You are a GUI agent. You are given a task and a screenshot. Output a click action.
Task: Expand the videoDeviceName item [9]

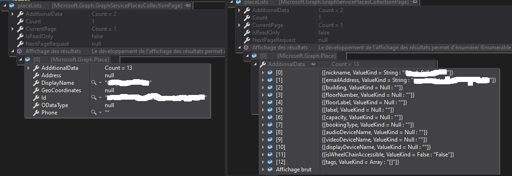(x=263, y=140)
